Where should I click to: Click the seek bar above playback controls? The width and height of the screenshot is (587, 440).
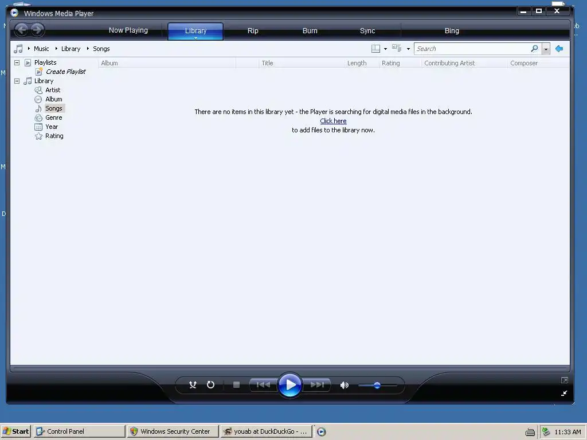click(290, 368)
